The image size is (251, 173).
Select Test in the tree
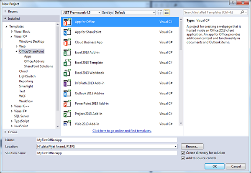22,91
